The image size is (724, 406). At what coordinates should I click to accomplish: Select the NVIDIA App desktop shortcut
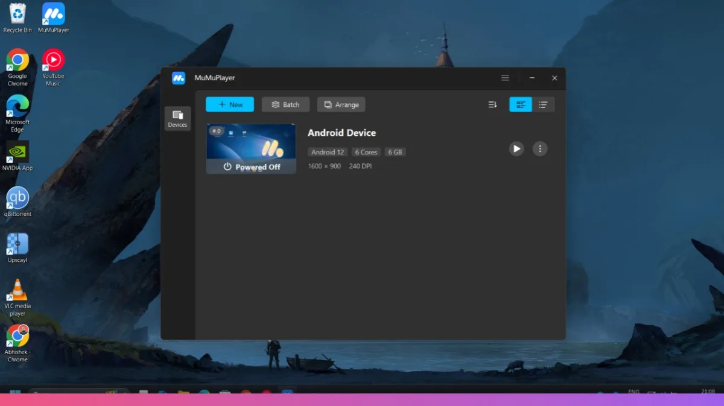[x=17, y=156]
